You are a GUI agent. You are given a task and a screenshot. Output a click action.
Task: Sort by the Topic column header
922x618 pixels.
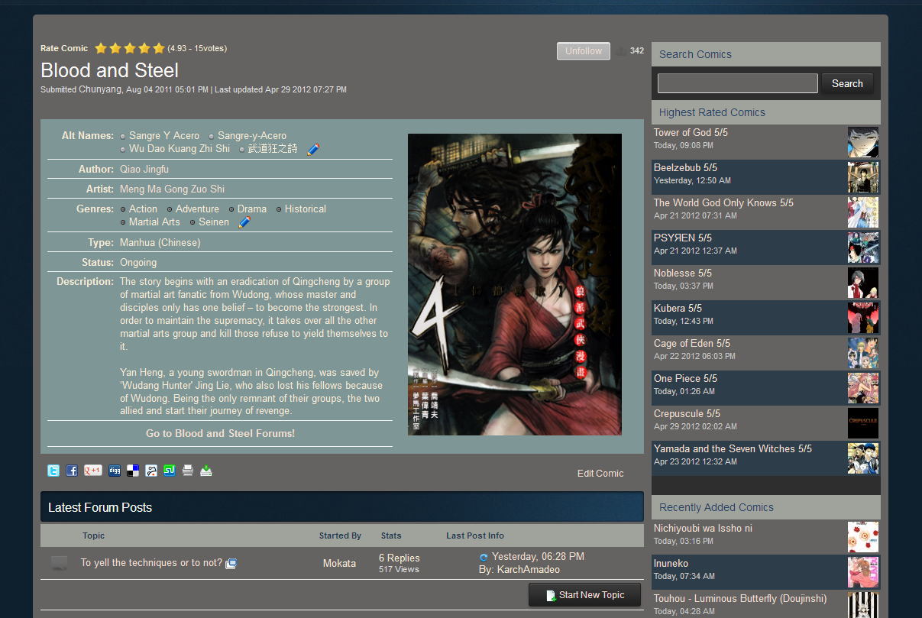[x=94, y=535]
